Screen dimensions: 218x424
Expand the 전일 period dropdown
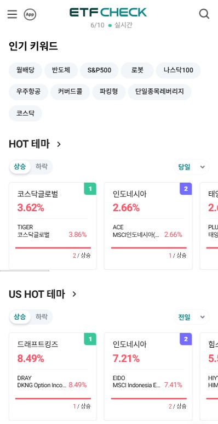[192, 317]
